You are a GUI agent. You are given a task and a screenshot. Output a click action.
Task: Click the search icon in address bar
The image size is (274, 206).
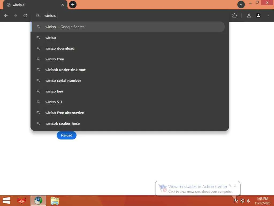point(38,16)
